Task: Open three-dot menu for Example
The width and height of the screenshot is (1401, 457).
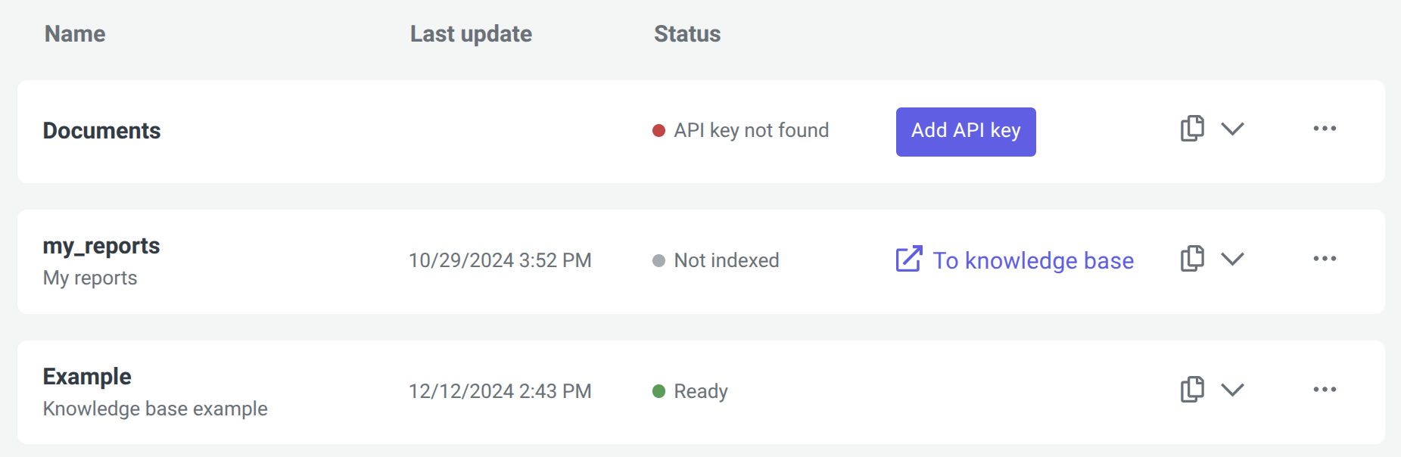Action: point(1325,390)
